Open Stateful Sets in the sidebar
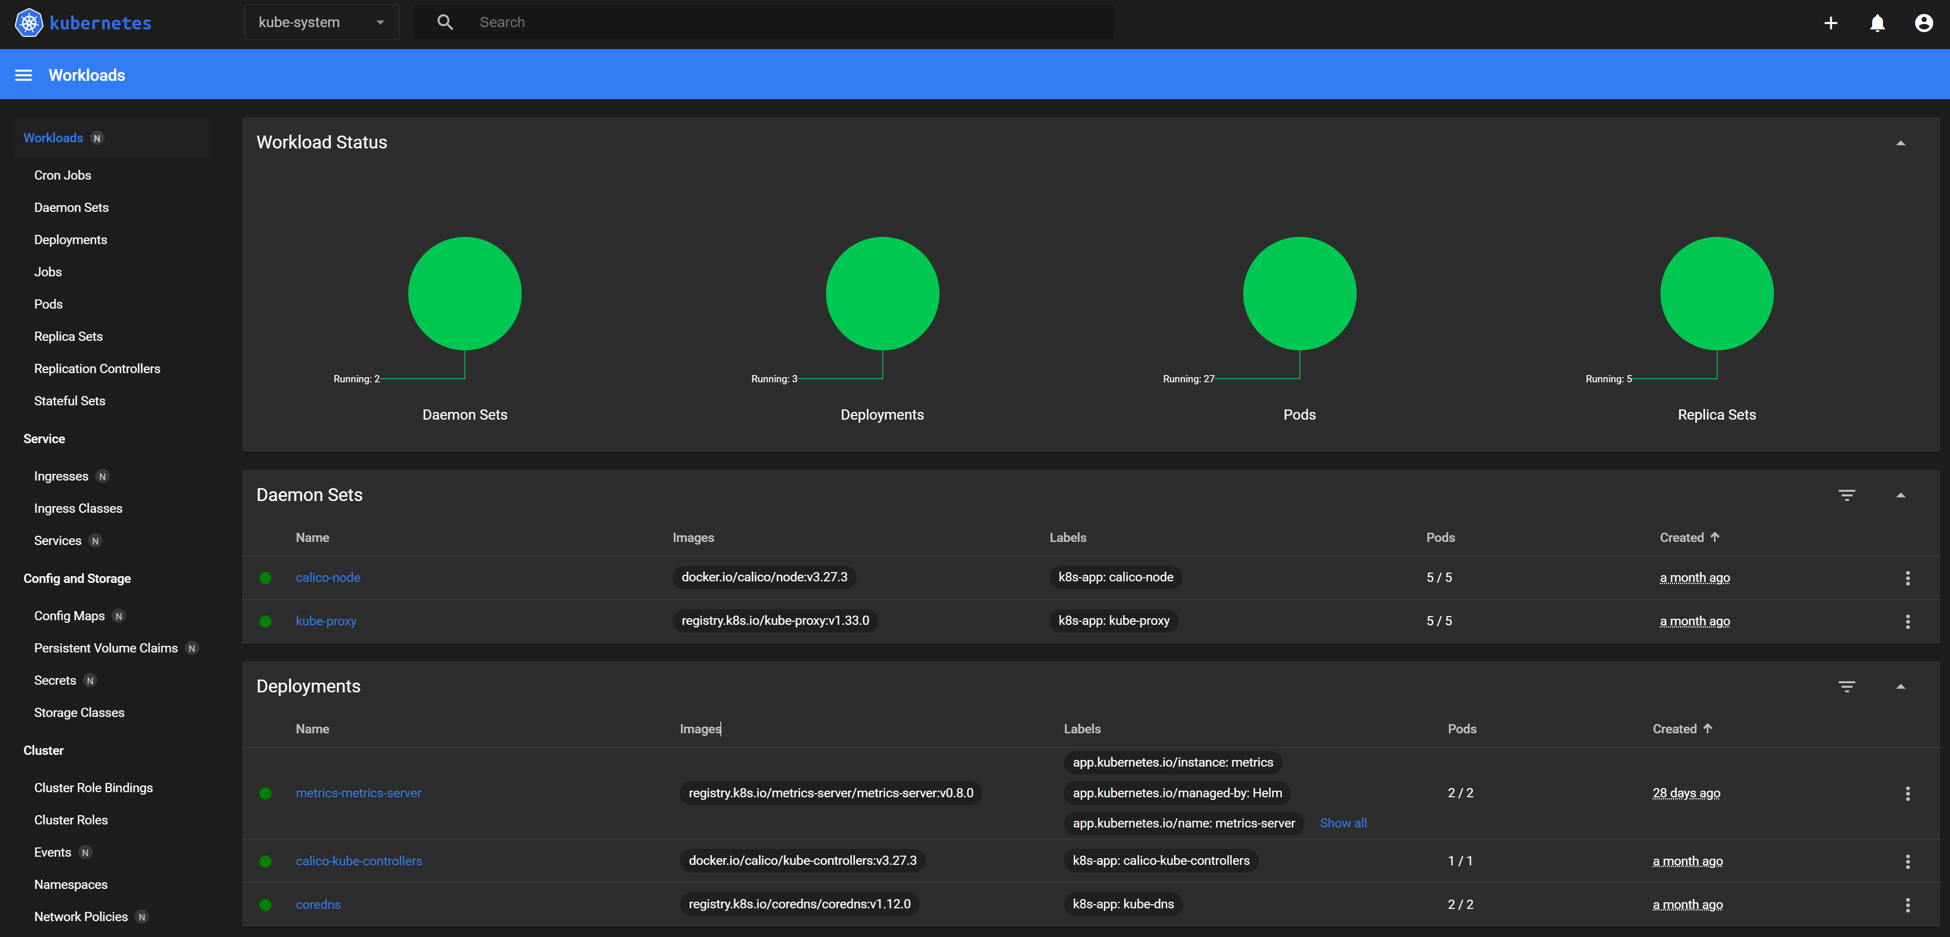Image resolution: width=1950 pixels, height=937 pixels. [70, 401]
